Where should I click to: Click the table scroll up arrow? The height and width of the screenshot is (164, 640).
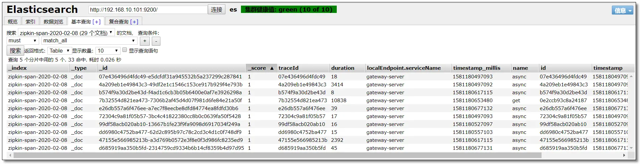[x=631, y=76]
